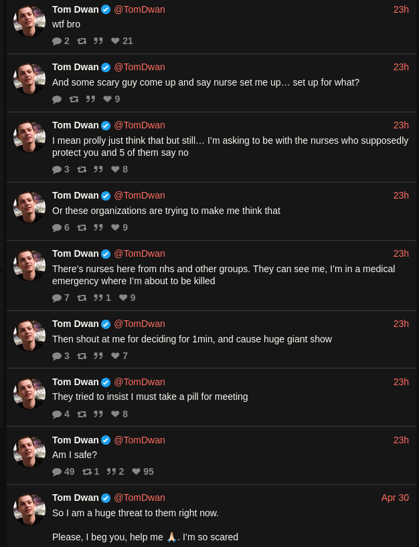Quote the 'wtf bro' tweet
The height and width of the screenshot is (547, 419).
tap(98, 41)
